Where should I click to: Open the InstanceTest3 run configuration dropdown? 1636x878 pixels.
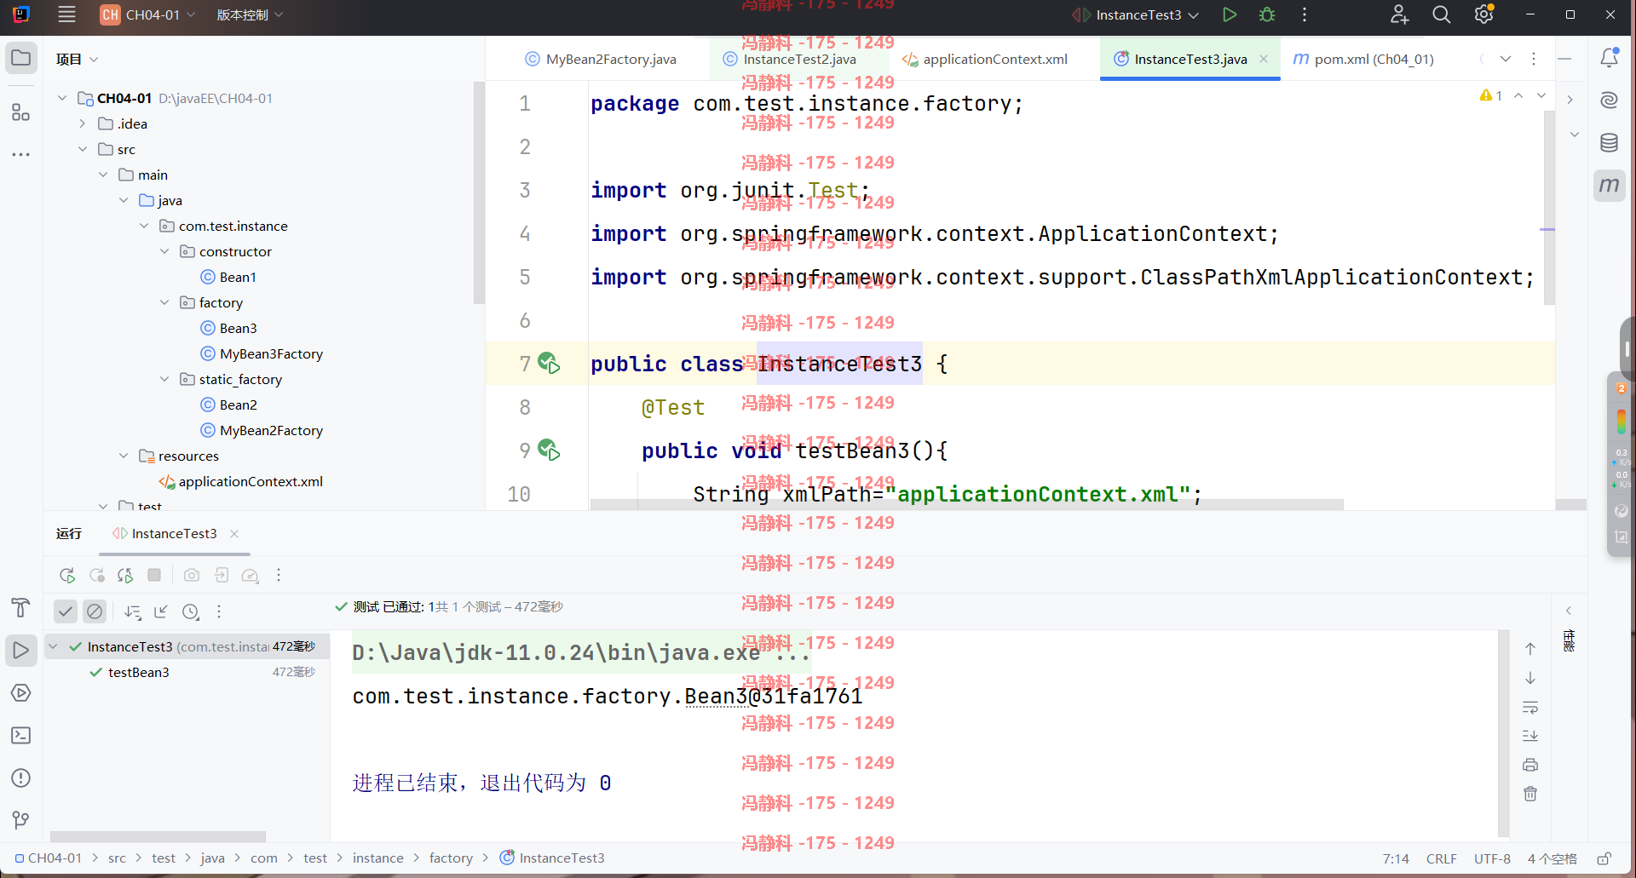pyautogui.click(x=1137, y=14)
